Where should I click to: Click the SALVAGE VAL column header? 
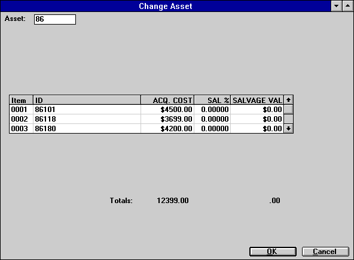point(257,100)
